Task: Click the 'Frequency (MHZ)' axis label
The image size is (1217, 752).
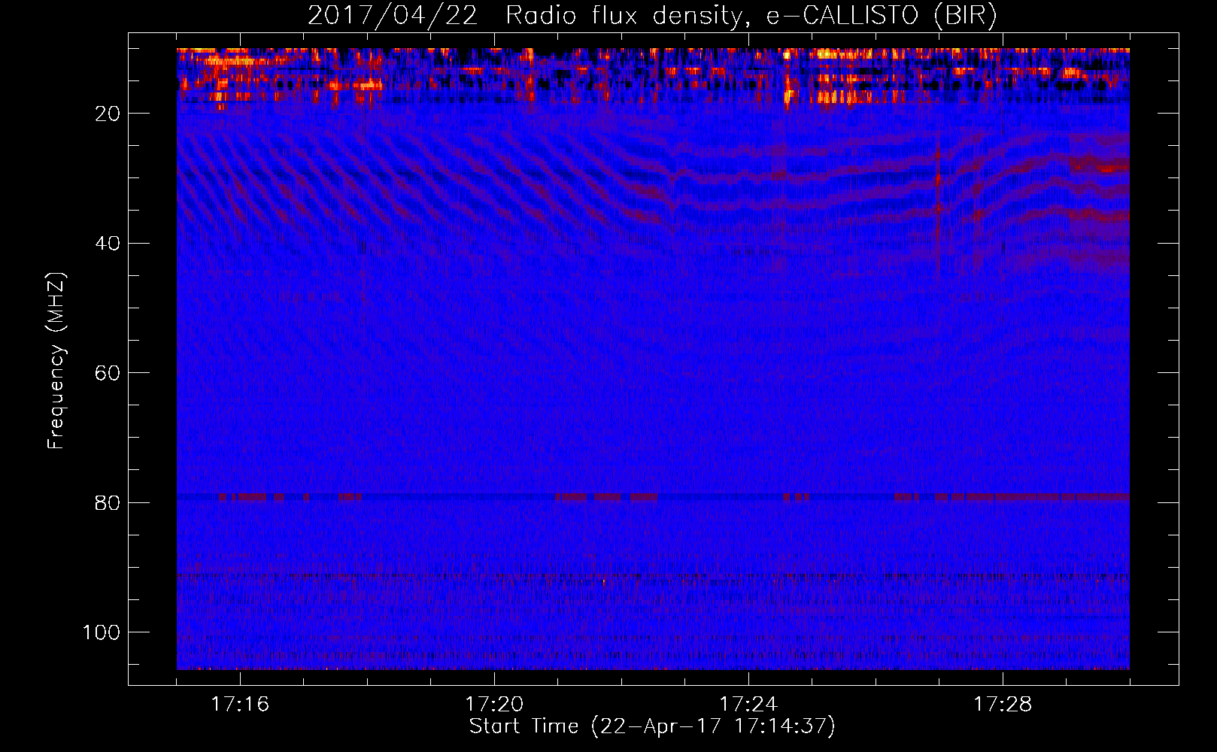Action: pos(56,360)
